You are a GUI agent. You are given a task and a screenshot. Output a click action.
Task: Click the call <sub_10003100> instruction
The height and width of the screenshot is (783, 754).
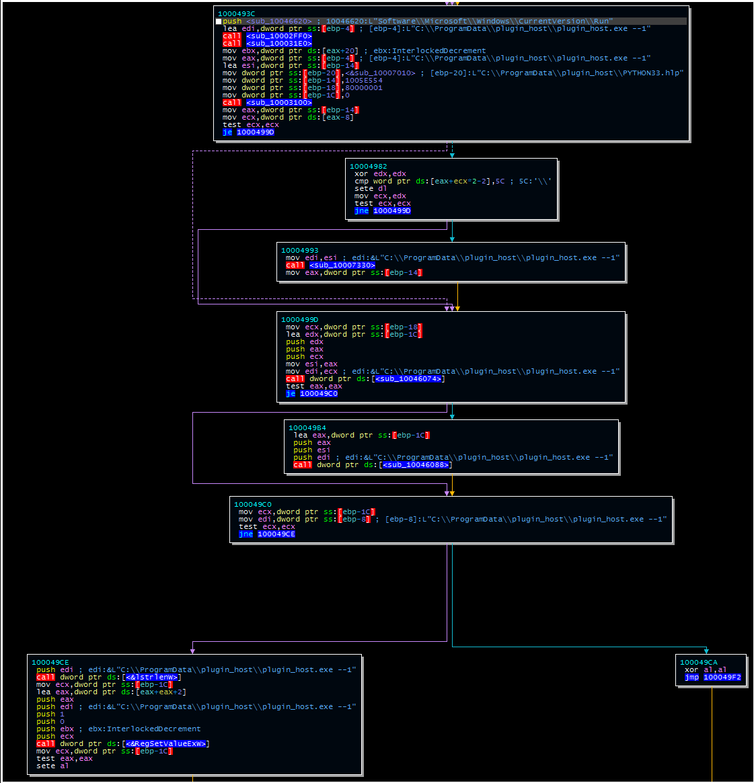[x=267, y=102]
